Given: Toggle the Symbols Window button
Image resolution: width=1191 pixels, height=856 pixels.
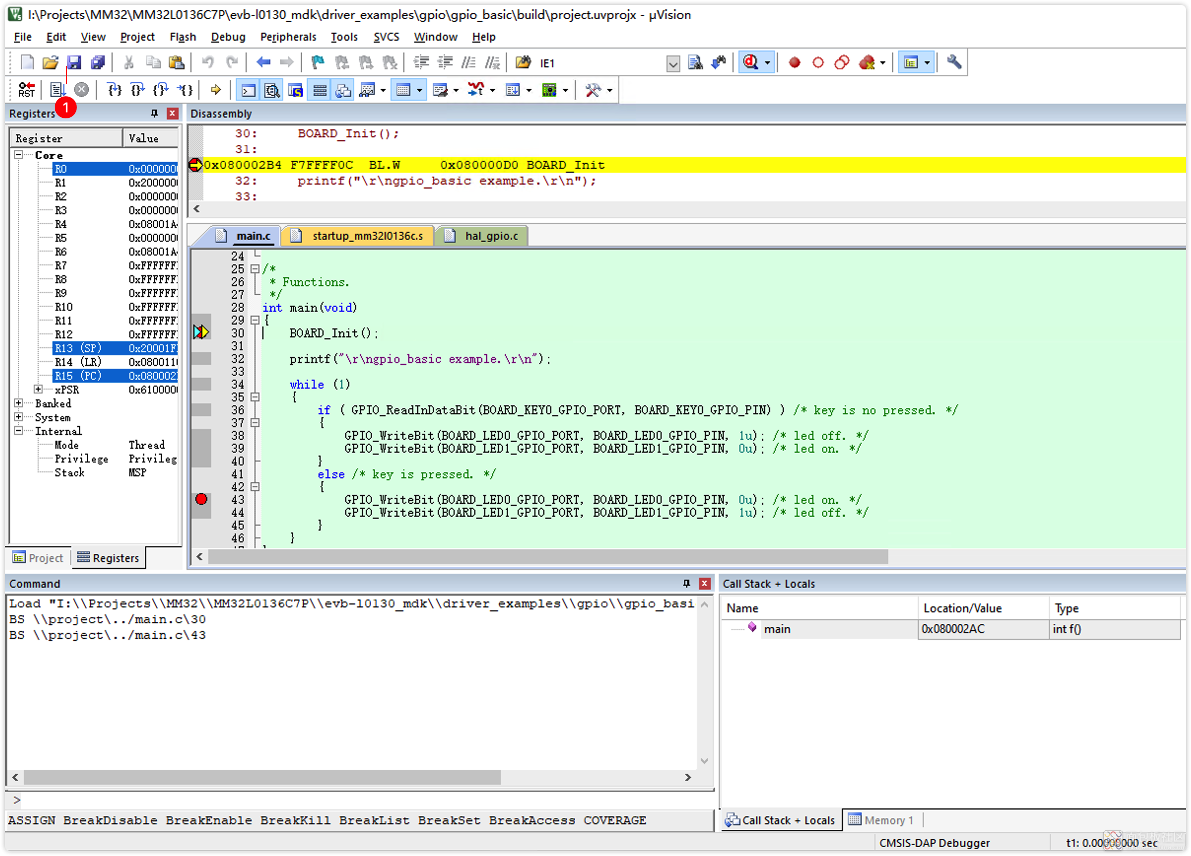Looking at the screenshot, I should tap(296, 90).
